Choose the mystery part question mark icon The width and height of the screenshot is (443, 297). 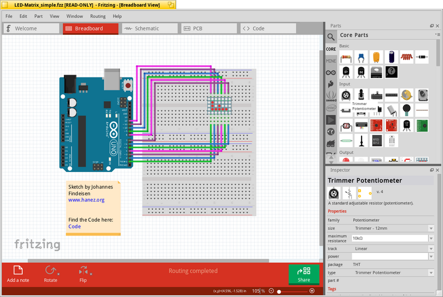[x=392, y=72]
